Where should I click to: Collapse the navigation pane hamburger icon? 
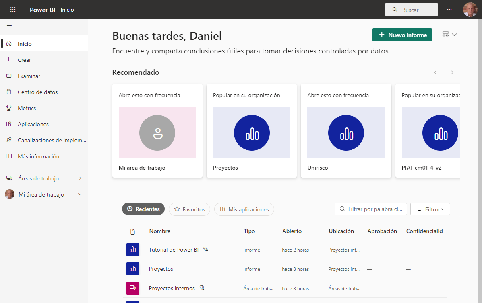coord(9,27)
